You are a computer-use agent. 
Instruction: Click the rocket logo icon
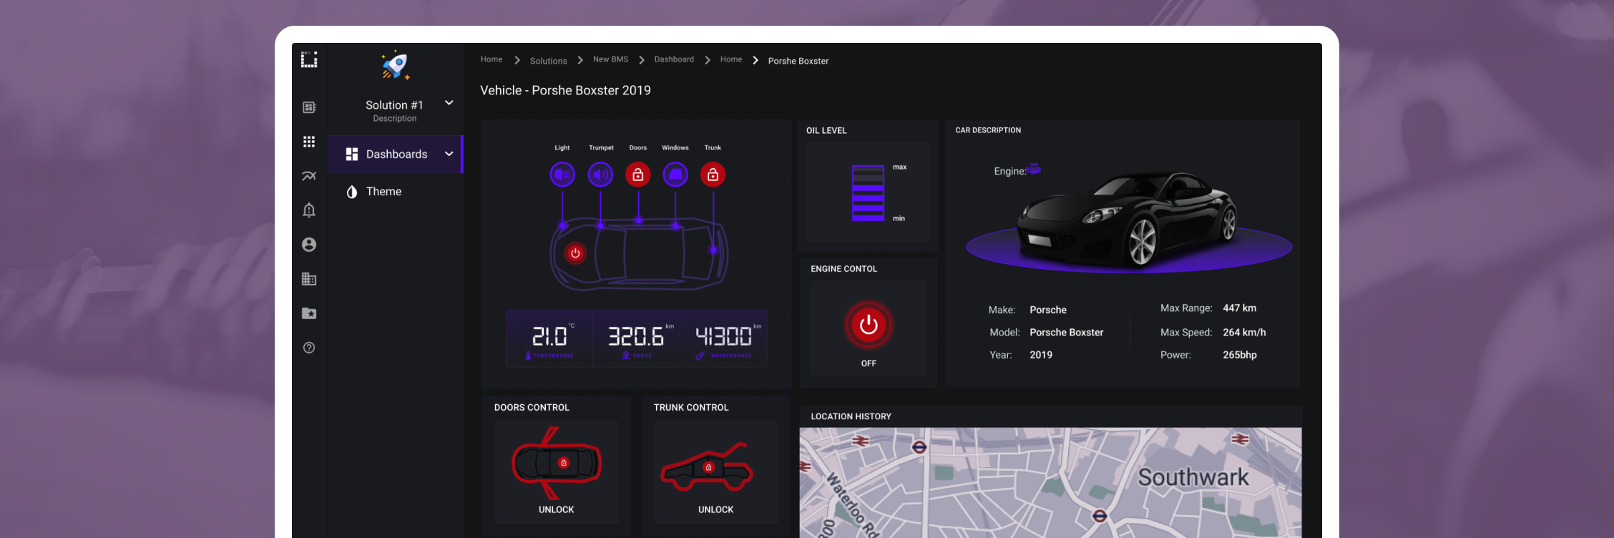click(x=395, y=65)
